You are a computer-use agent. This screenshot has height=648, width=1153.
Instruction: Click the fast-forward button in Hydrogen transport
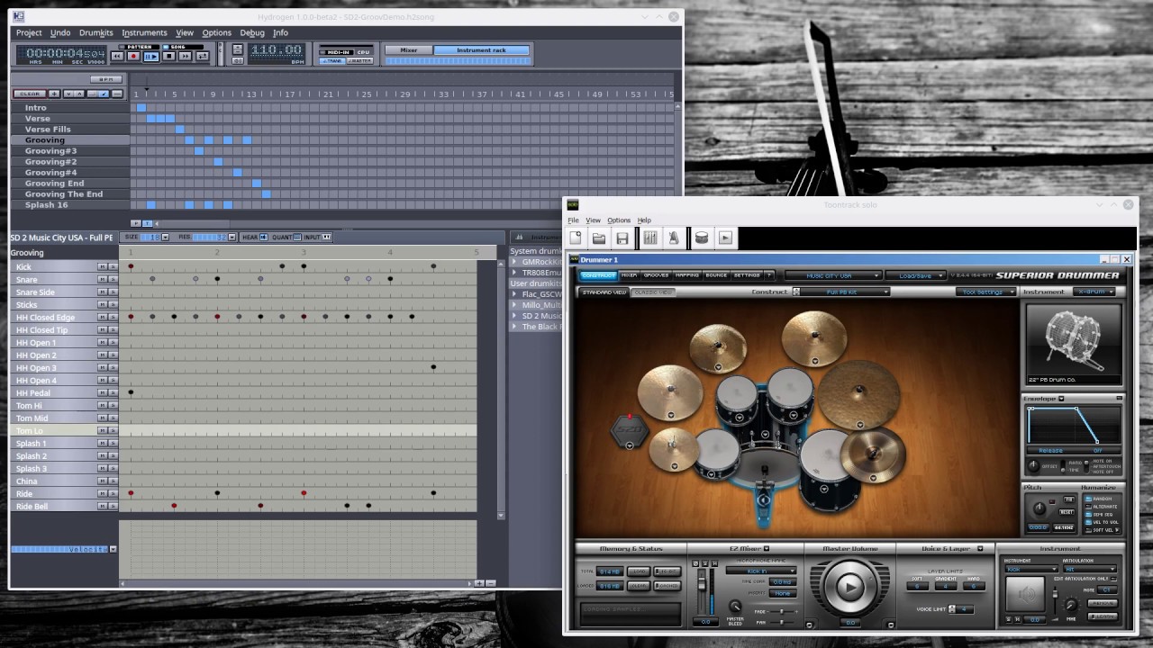[x=186, y=56]
